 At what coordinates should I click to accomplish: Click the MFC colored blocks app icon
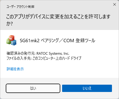pos(11,40)
